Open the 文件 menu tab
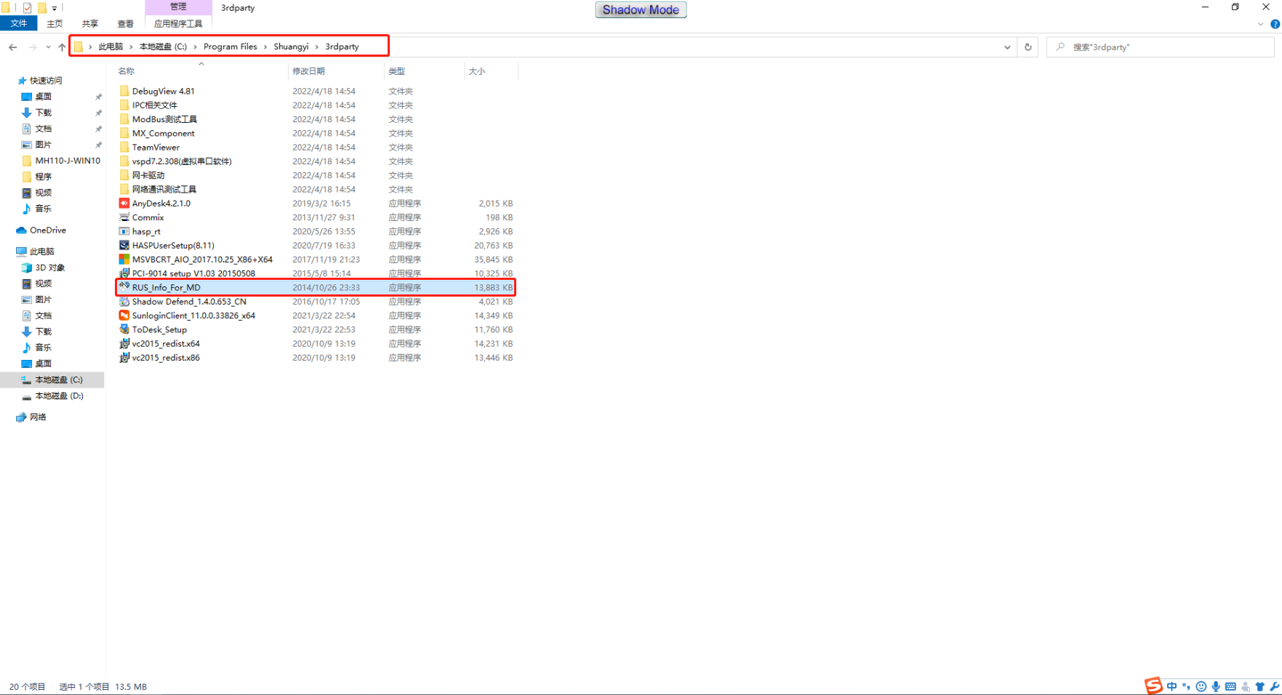The height and width of the screenshot is (695, 1282). click(19, 23)
